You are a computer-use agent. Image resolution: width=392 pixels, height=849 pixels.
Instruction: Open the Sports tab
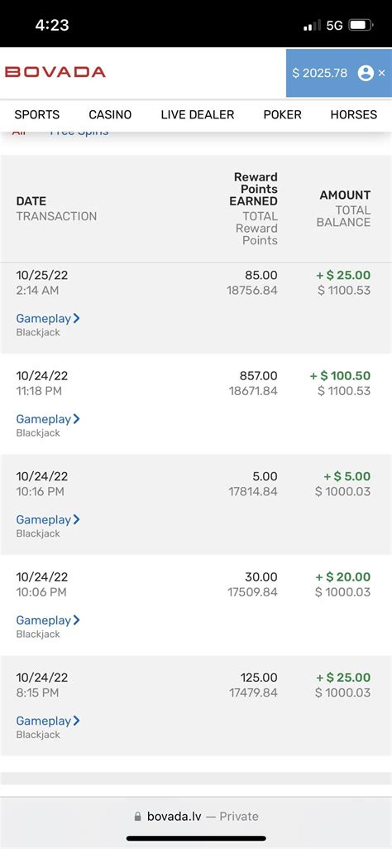point(36,115)
